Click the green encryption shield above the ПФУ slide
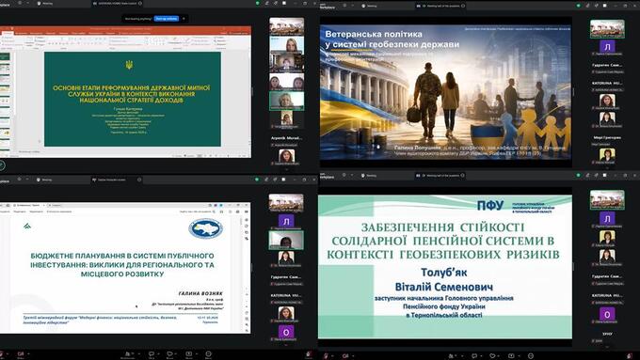Screen dimensions: 640x360 pyautogui.click(x=579, y=176)
